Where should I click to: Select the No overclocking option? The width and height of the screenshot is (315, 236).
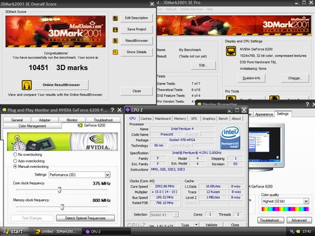[x=15, y=155]
